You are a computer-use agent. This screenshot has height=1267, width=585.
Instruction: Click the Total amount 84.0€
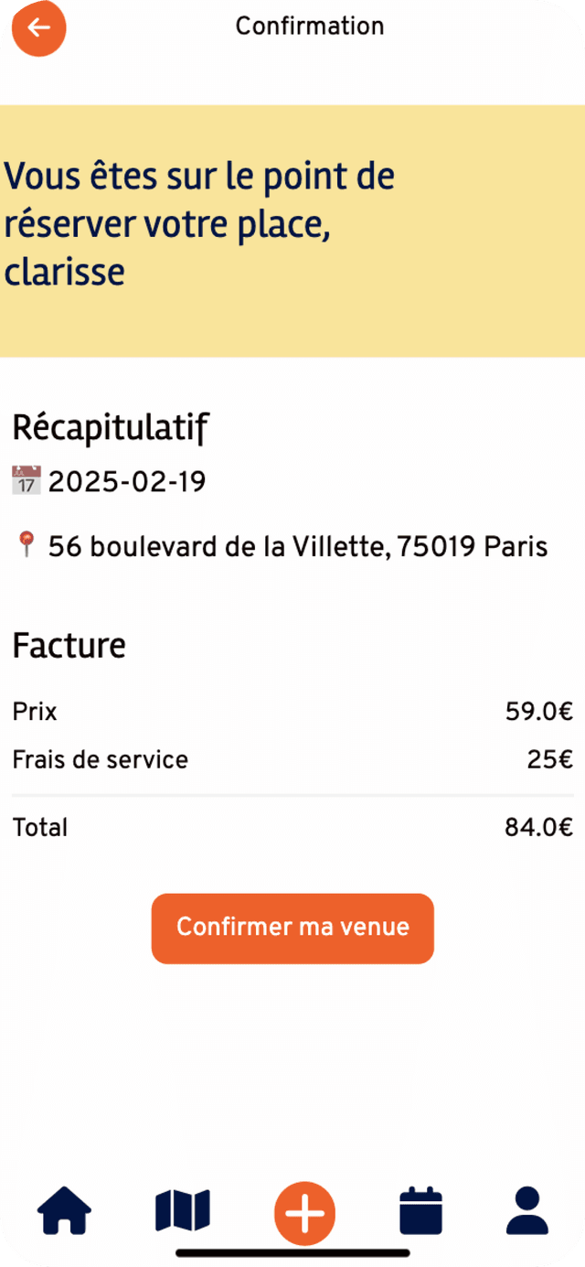click(539, 828)
